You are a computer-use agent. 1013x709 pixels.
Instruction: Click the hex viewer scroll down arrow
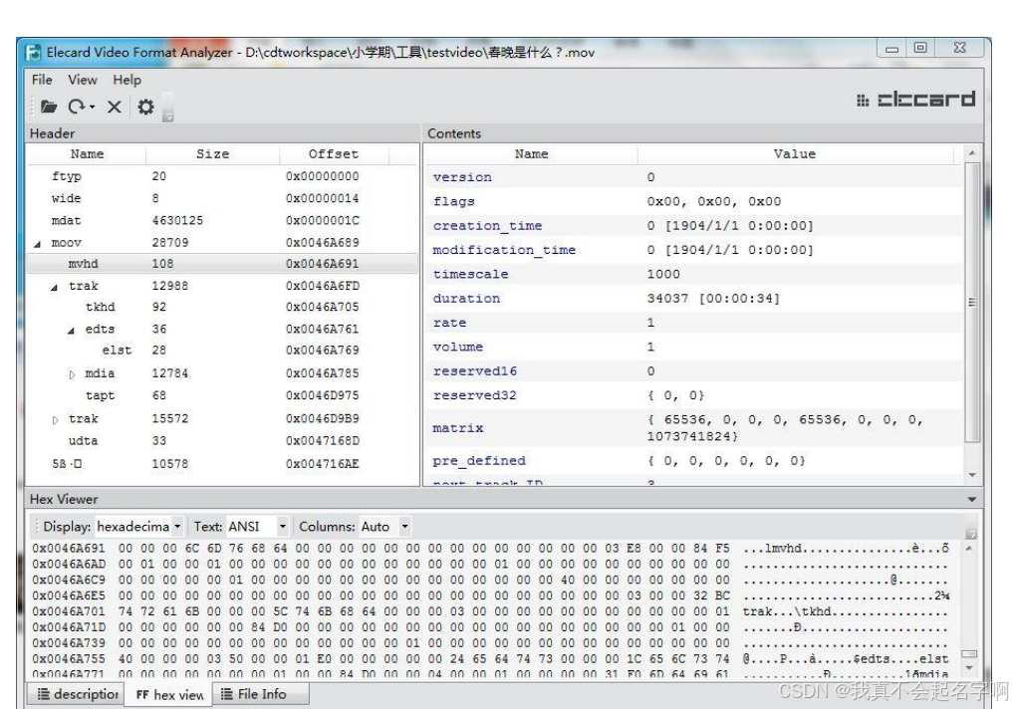(x=970, y=668)
